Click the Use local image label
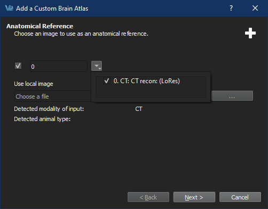Viewport: 268px width, 209px height. click(x=34, y=84)
